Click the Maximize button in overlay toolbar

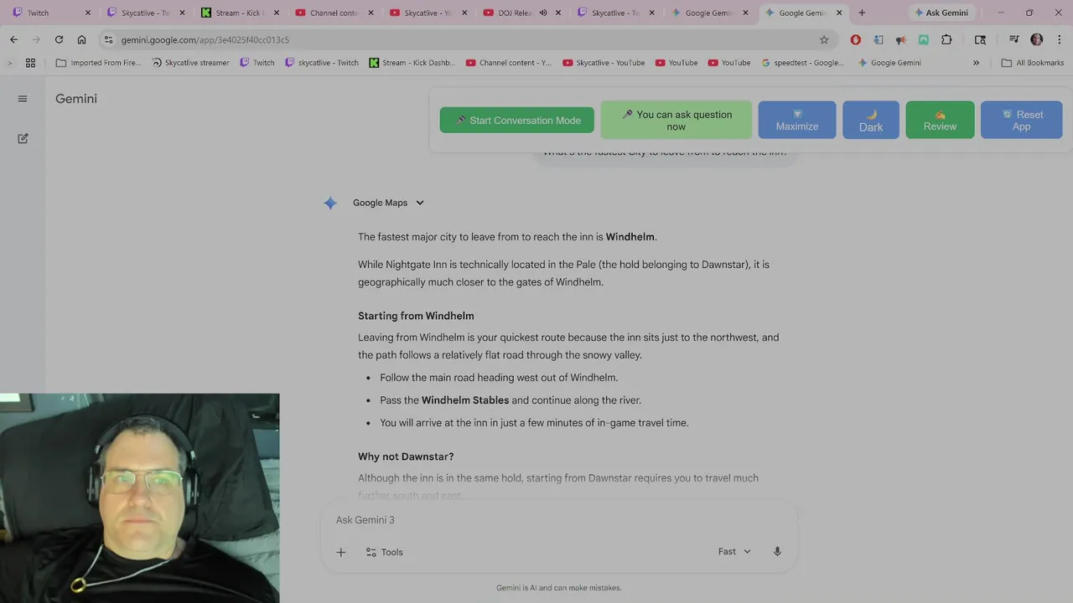tap(797, 120)
